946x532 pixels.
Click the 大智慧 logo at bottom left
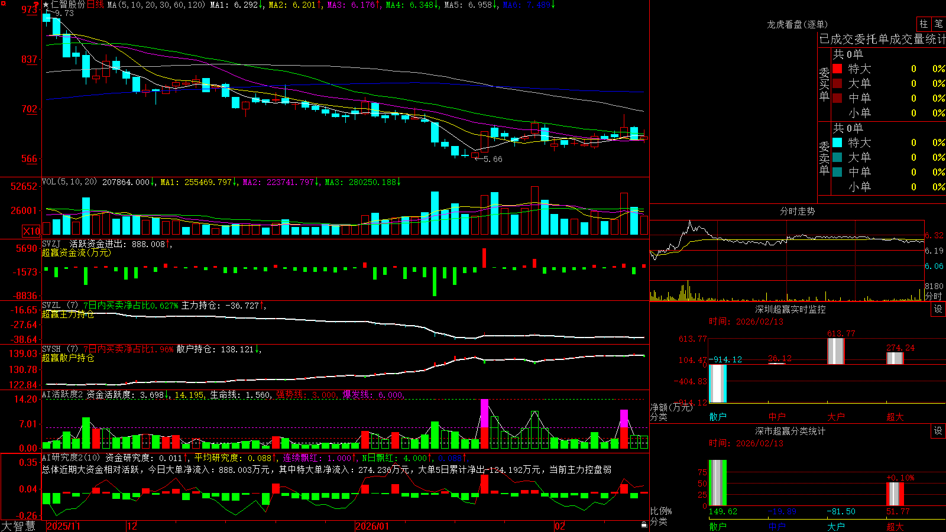pos(18,525)
